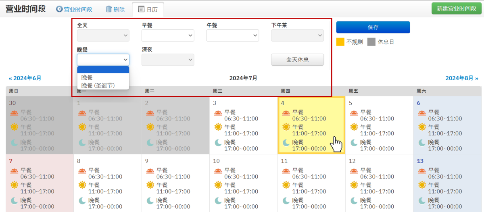Click the calendar icon on 日历 tab
Screen dimensions: 484x212
[x=141, y=9]
